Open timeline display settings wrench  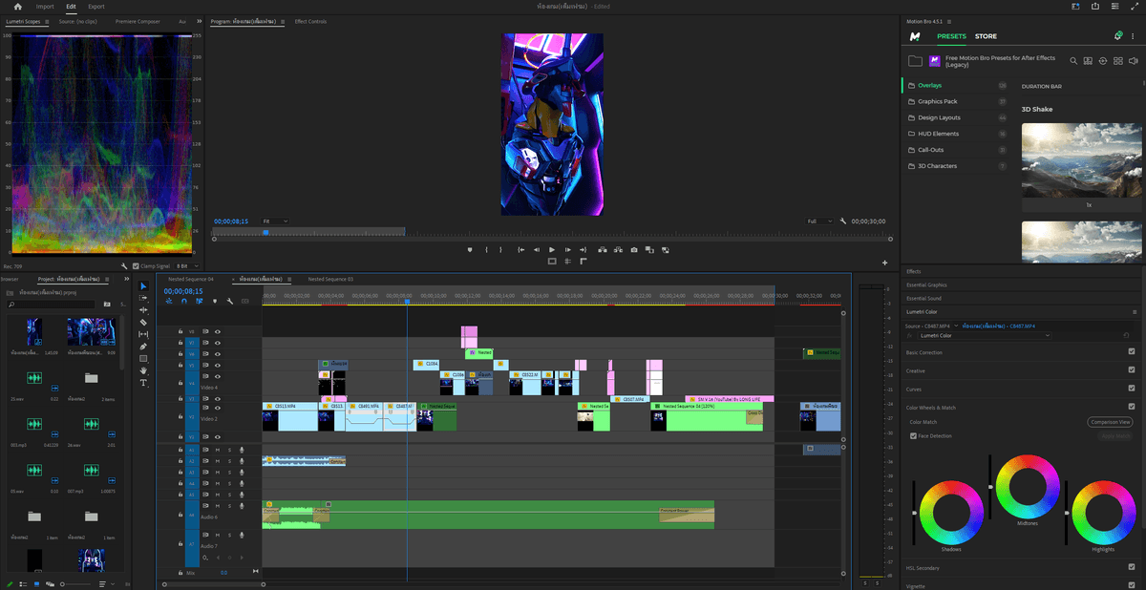[229, 301]
